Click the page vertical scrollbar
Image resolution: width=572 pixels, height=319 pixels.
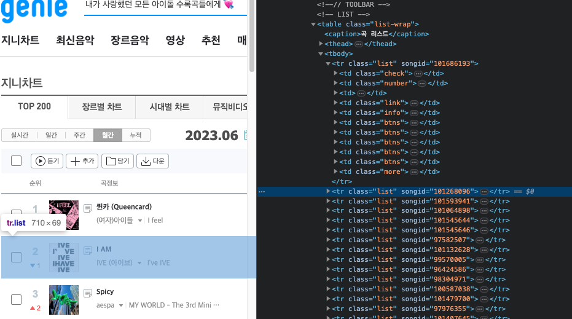[252, 36]
